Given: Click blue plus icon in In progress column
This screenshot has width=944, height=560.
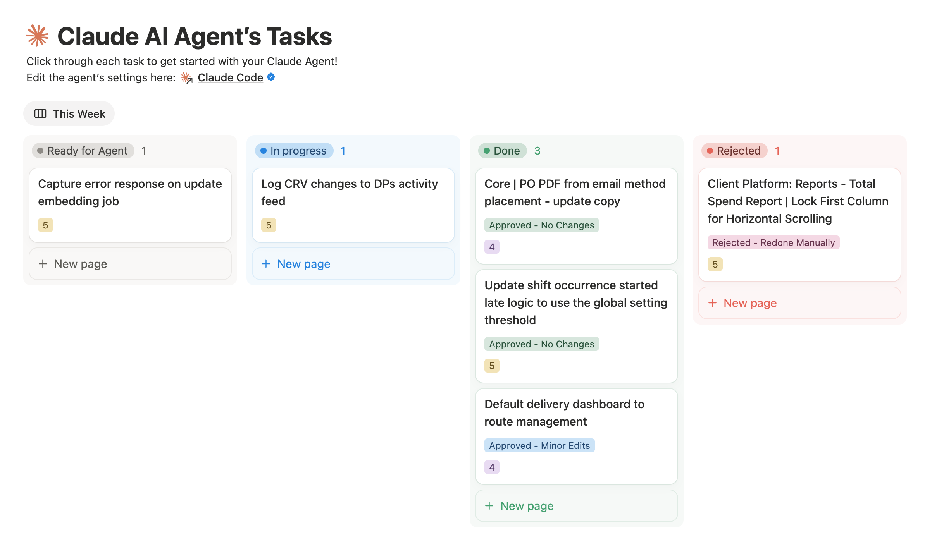Looking at the screenshot, I should (x=266, y=264).
